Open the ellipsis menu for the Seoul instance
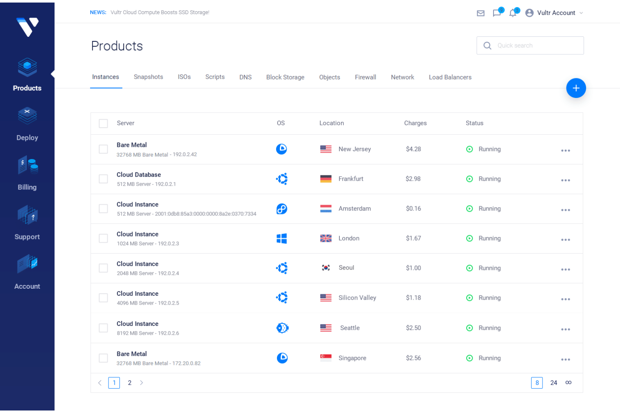This screenshot has height=413, width=620. (566, 269)
